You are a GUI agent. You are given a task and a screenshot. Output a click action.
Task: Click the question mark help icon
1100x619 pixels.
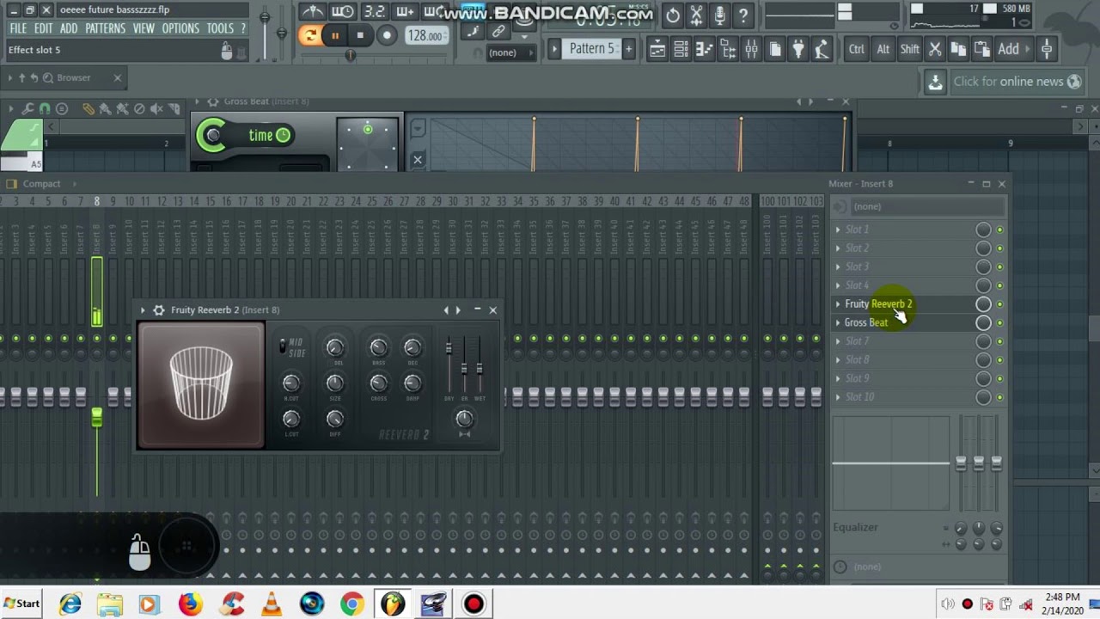(743, 15)
